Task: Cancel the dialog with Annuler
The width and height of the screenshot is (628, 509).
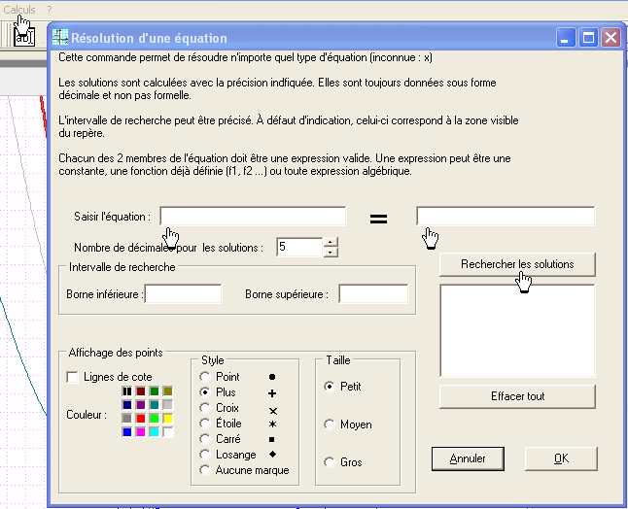Action: click(x=468, y=458)
